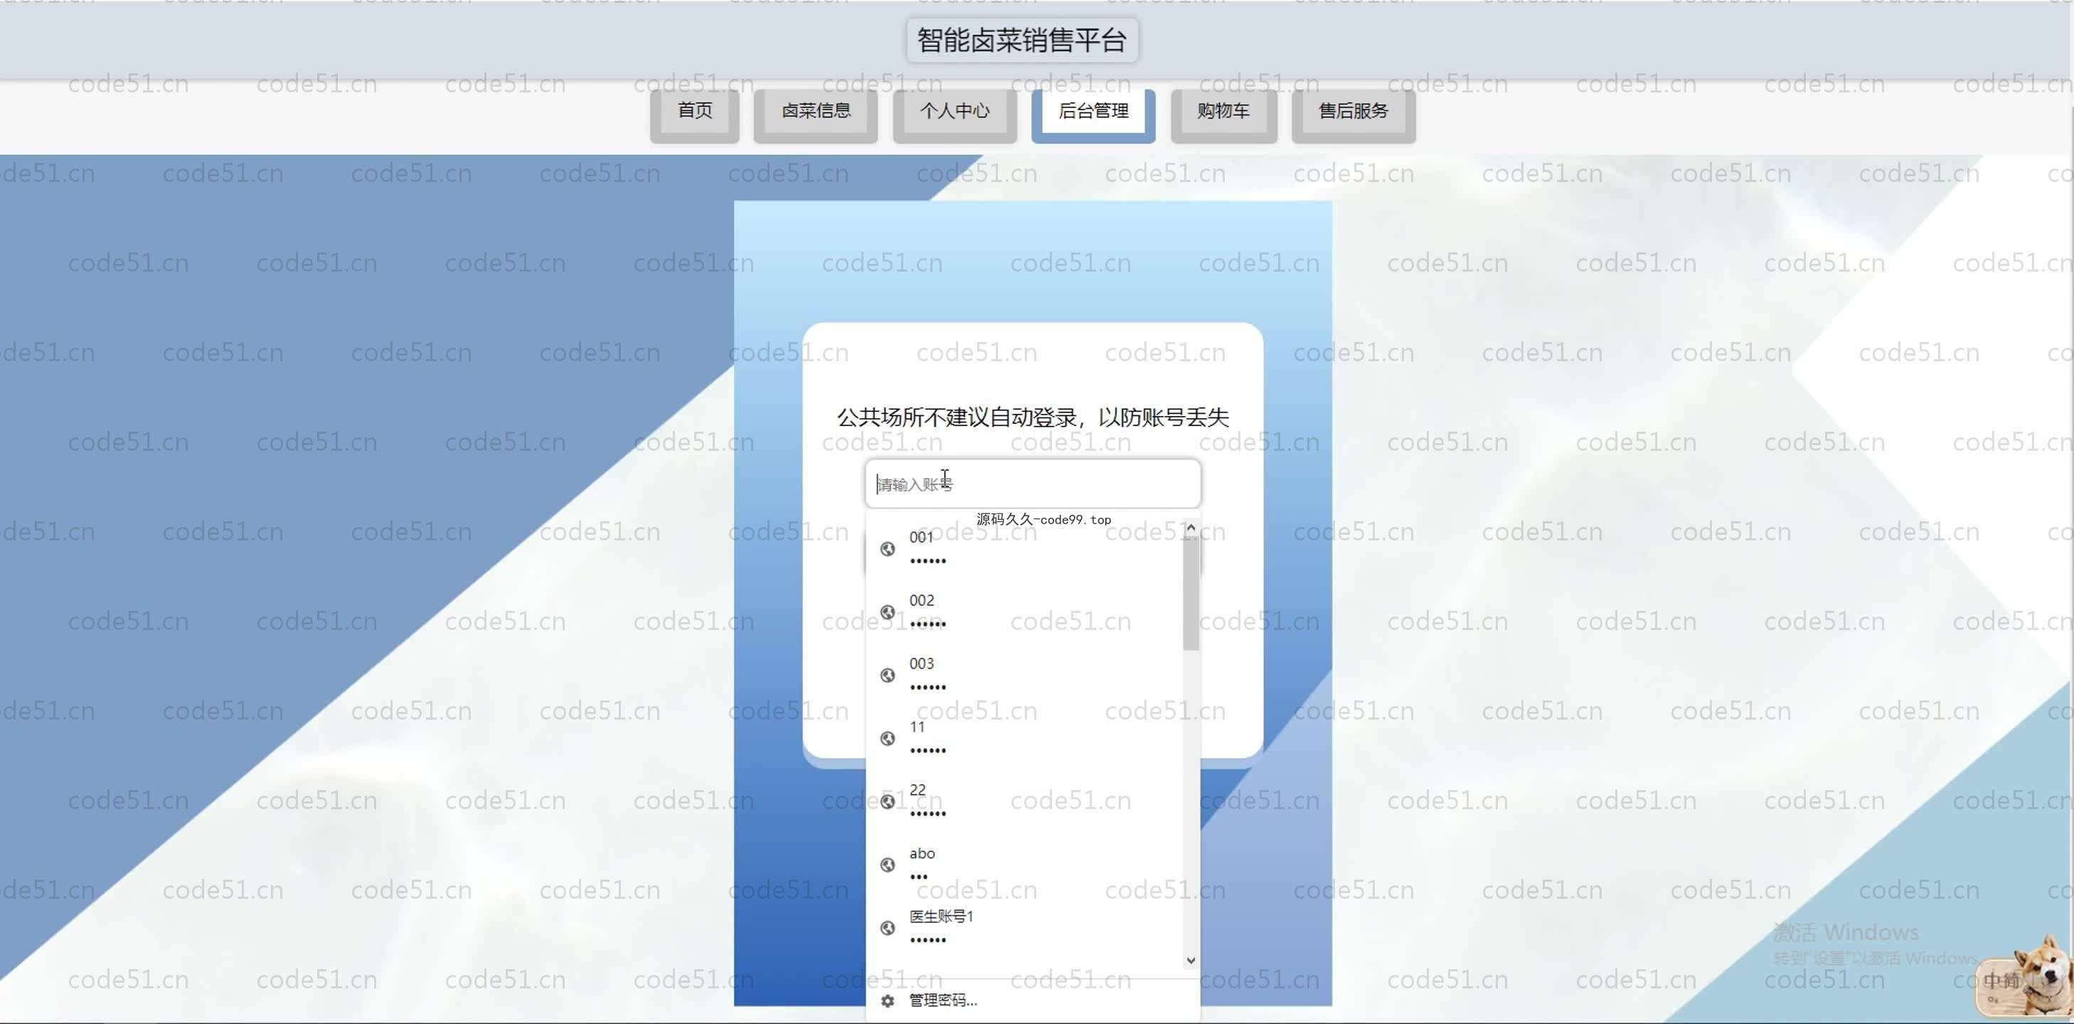Click globe icon beside account 002
Viewport: 2074px width, 1024px height.
point(887,612)
